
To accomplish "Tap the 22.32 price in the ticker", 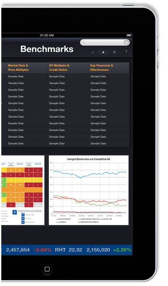I will click(x=75, y=250).
